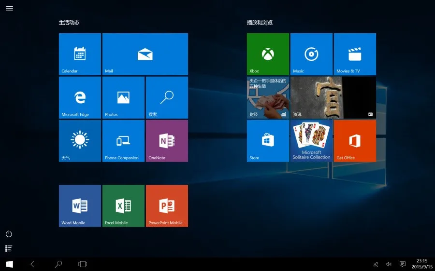This screenshot has height=271, width=435.
Task: Select the 播放和浏览 group heading
Action: click(260, 22)
